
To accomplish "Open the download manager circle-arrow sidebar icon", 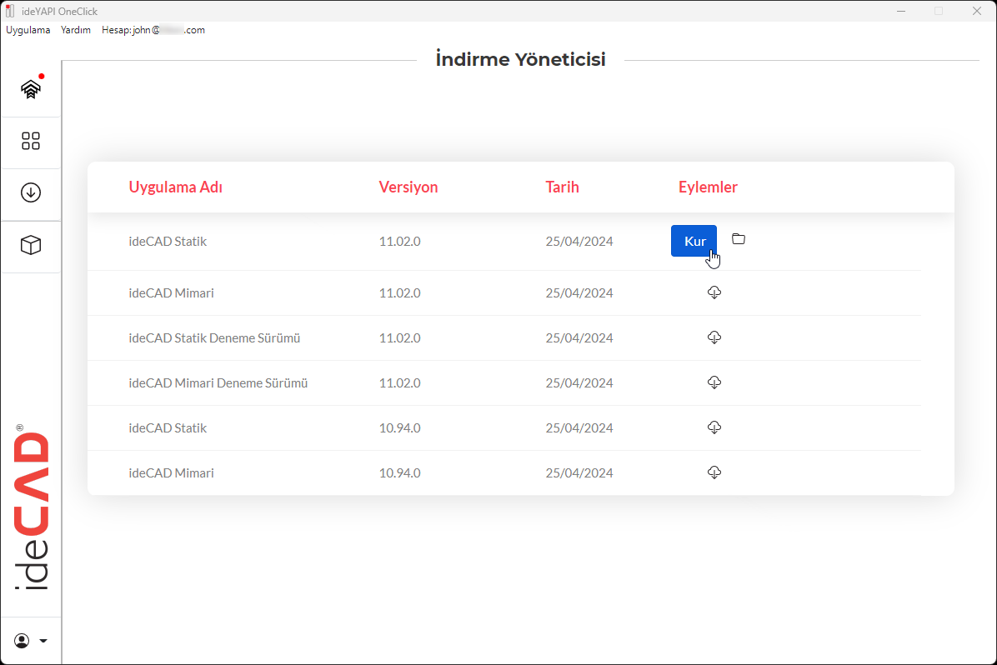I will (31, 192).
